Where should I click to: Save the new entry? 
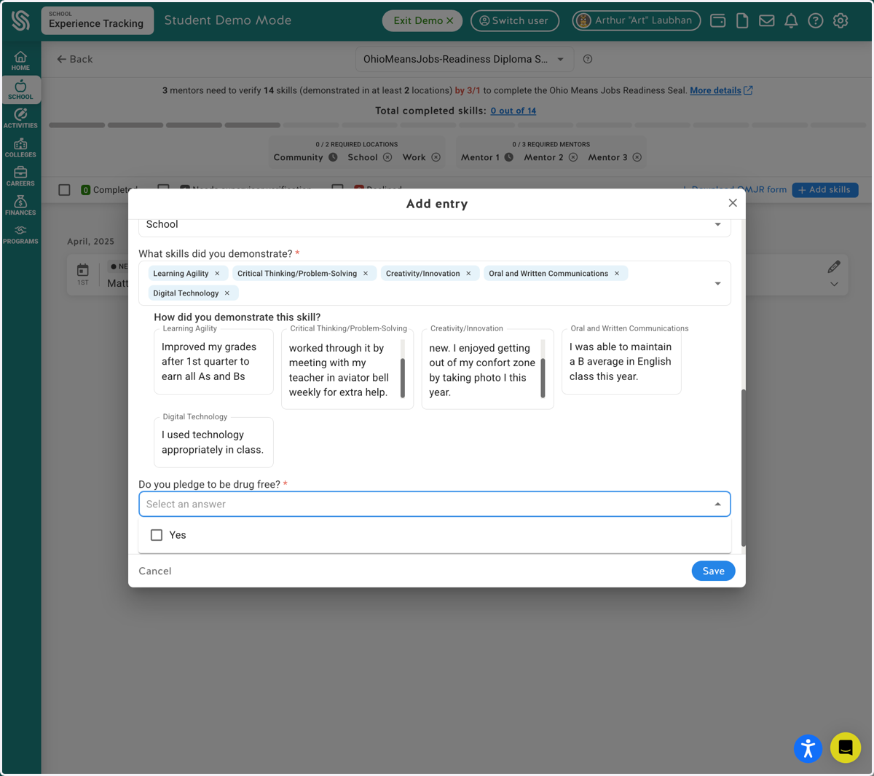[713, 571]
